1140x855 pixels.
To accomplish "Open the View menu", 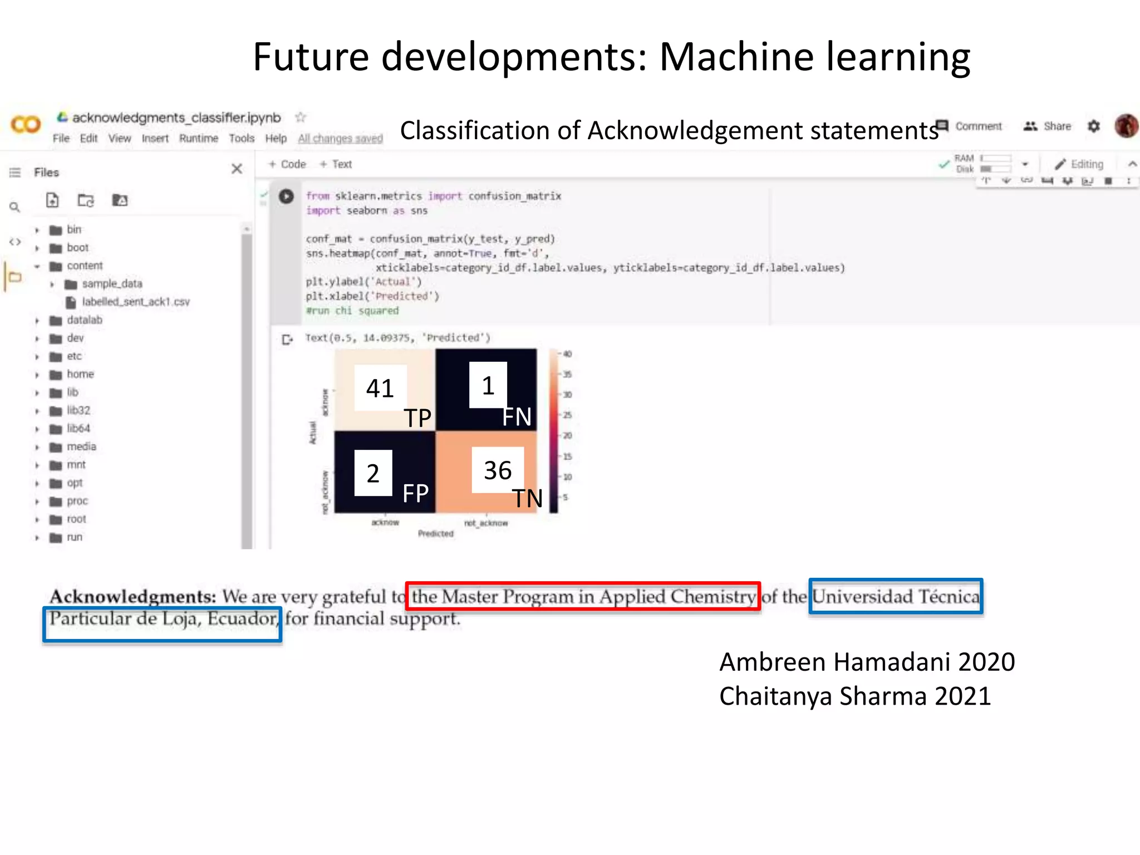I will coord(120,138).
